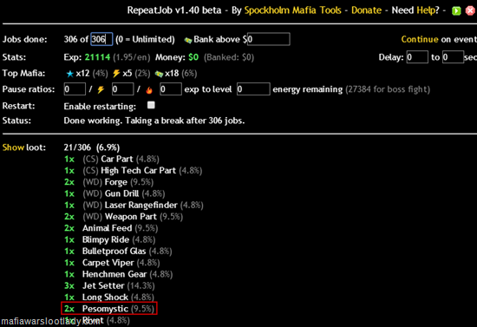Click the (WD) Forge loot row

[108, 182]
